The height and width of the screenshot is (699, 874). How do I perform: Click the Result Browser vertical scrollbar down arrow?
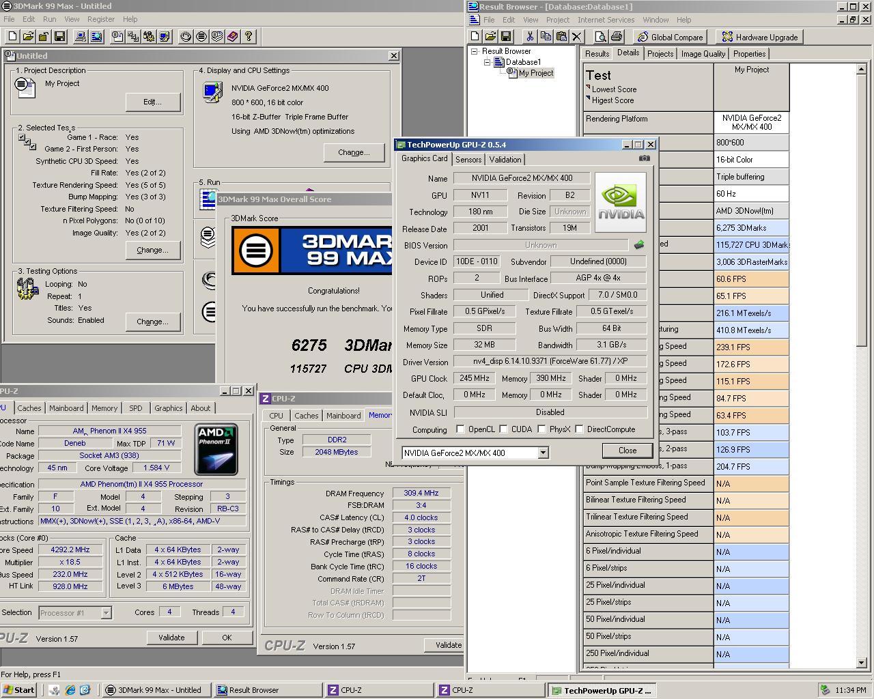pyautogui.click(x=862, y=663)
